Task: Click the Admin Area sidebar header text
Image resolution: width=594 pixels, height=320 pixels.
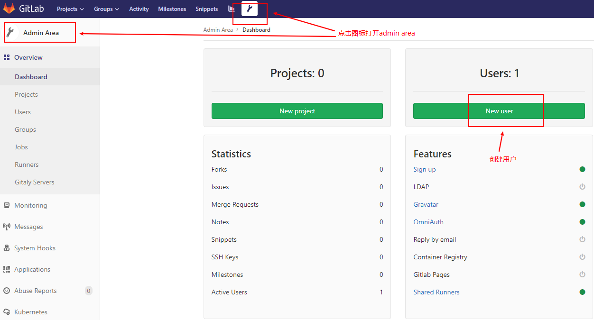Action: click(41, 33)
